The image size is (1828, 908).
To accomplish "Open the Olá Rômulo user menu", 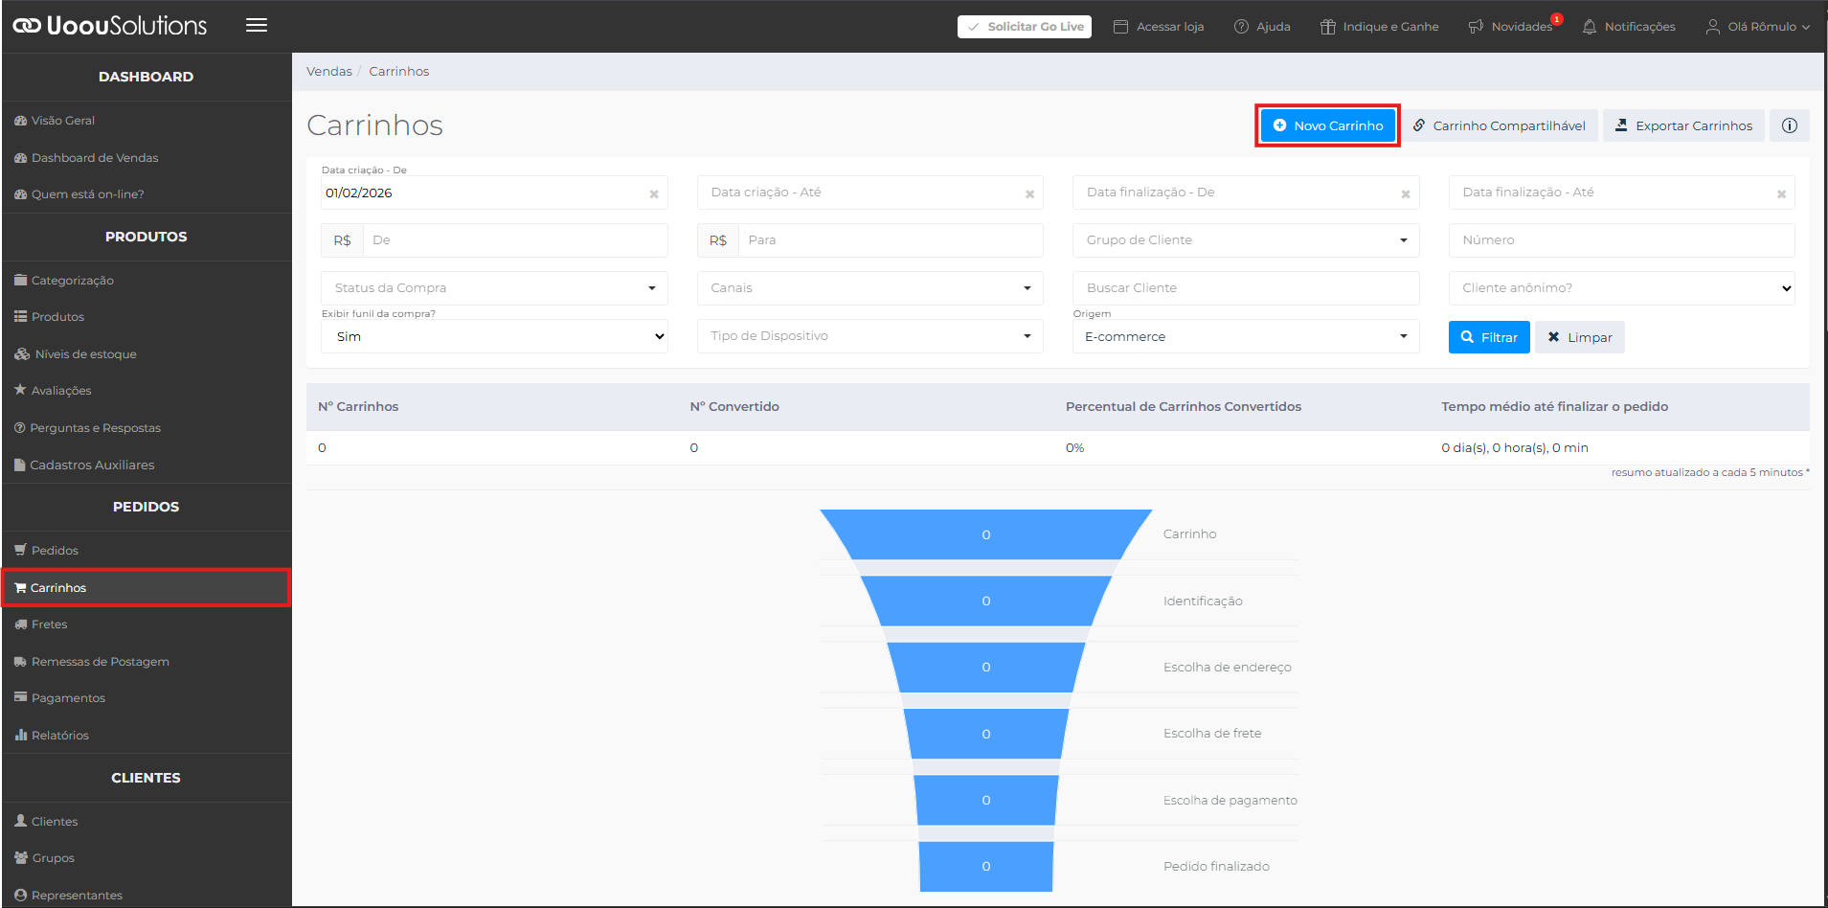I will pyautogui.click(x=1758, y=27).
